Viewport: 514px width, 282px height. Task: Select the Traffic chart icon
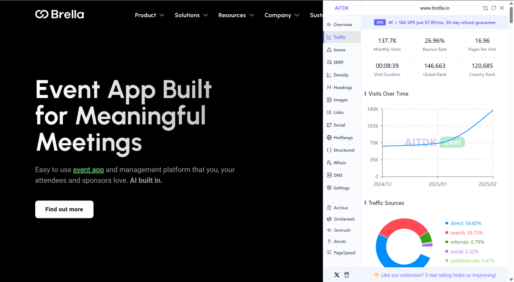[x=329, y=38]
